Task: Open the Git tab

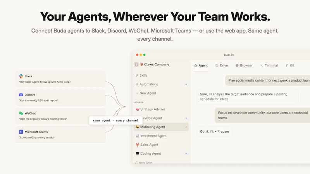Action: pos(290,65)
